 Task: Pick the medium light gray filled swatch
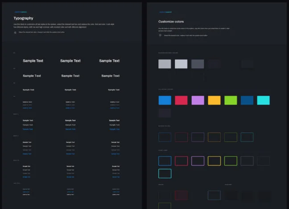(x=165, y=64)
